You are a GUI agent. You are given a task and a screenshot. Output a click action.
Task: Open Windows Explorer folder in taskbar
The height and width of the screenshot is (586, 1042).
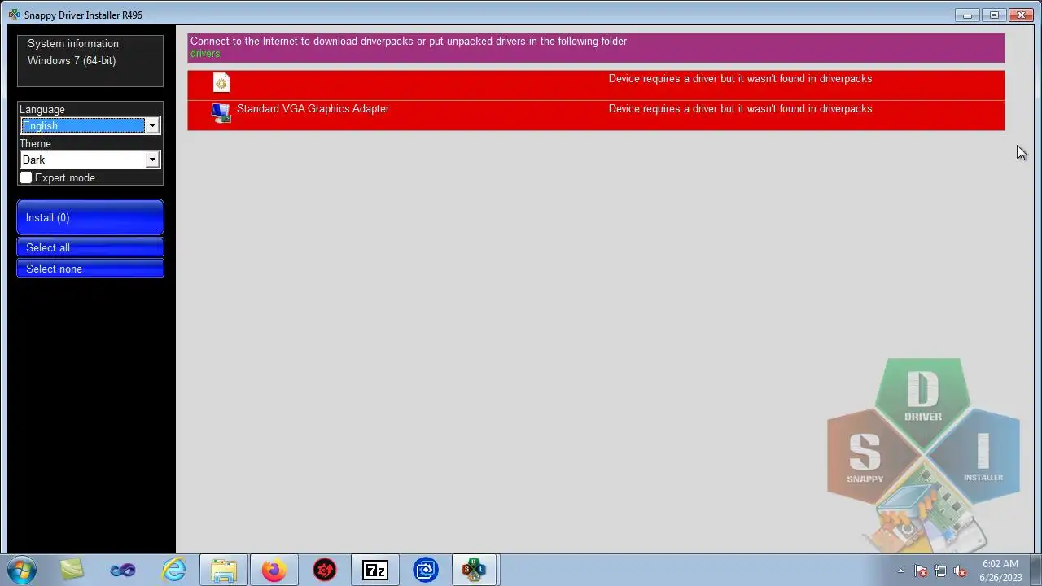(224, 570)
